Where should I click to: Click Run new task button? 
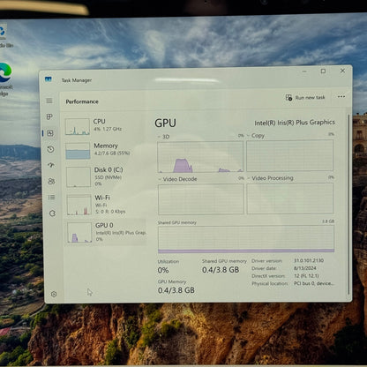[305, 97]
